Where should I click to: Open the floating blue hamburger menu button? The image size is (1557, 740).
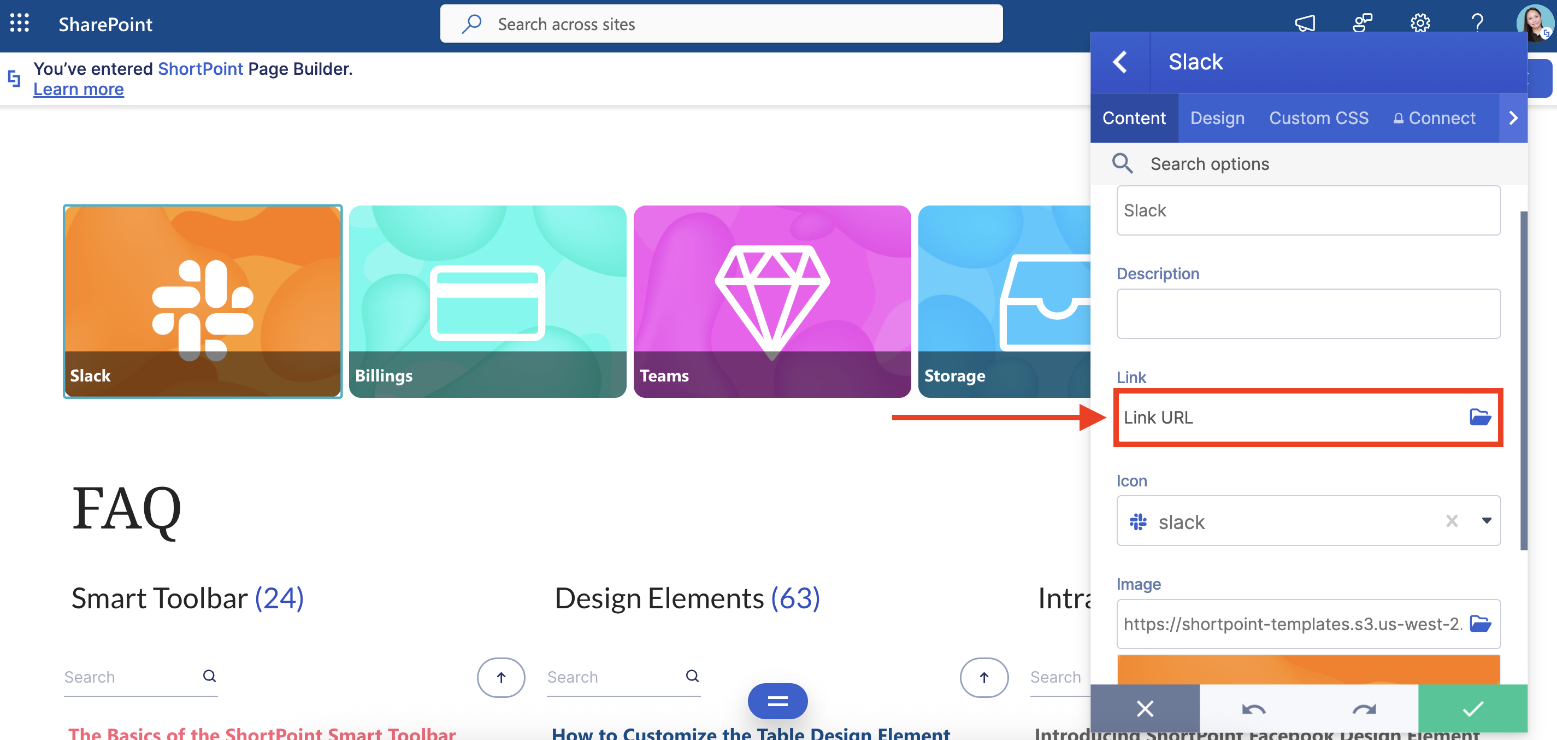(x=777, y=701)
